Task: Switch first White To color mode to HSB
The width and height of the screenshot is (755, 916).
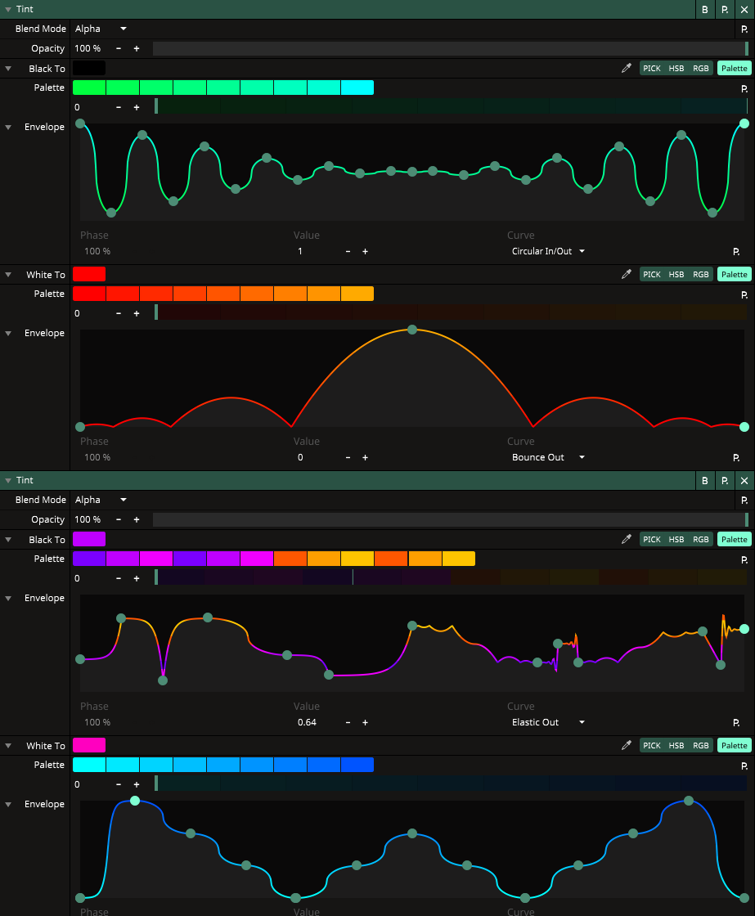Action: tap(676, 275)
